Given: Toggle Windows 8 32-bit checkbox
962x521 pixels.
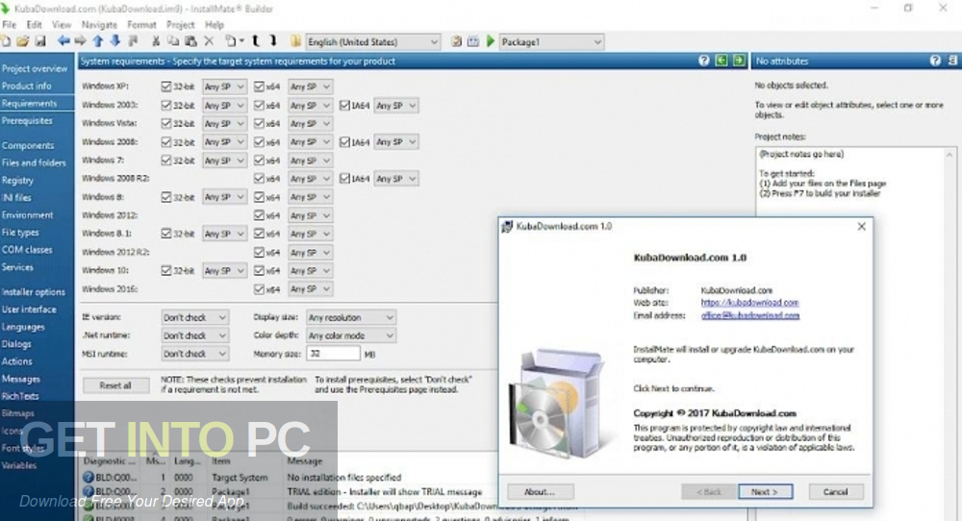Looking at the screenshot, I should (165, 197).
